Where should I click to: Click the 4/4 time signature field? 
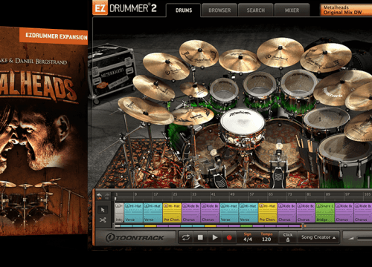point(248,240)
